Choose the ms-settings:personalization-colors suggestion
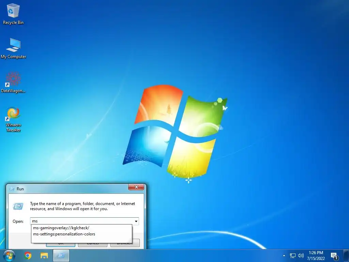Image resolution: width=349 pixels, height=262 pixels. tap(81, 234)
